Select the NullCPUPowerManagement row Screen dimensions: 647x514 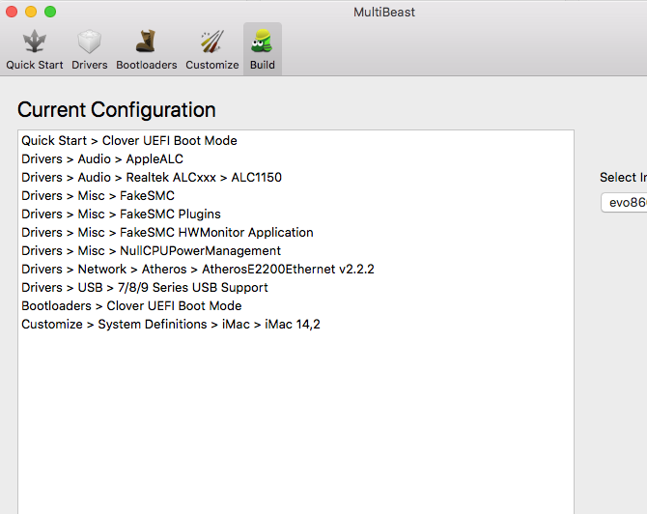(295, 251)
